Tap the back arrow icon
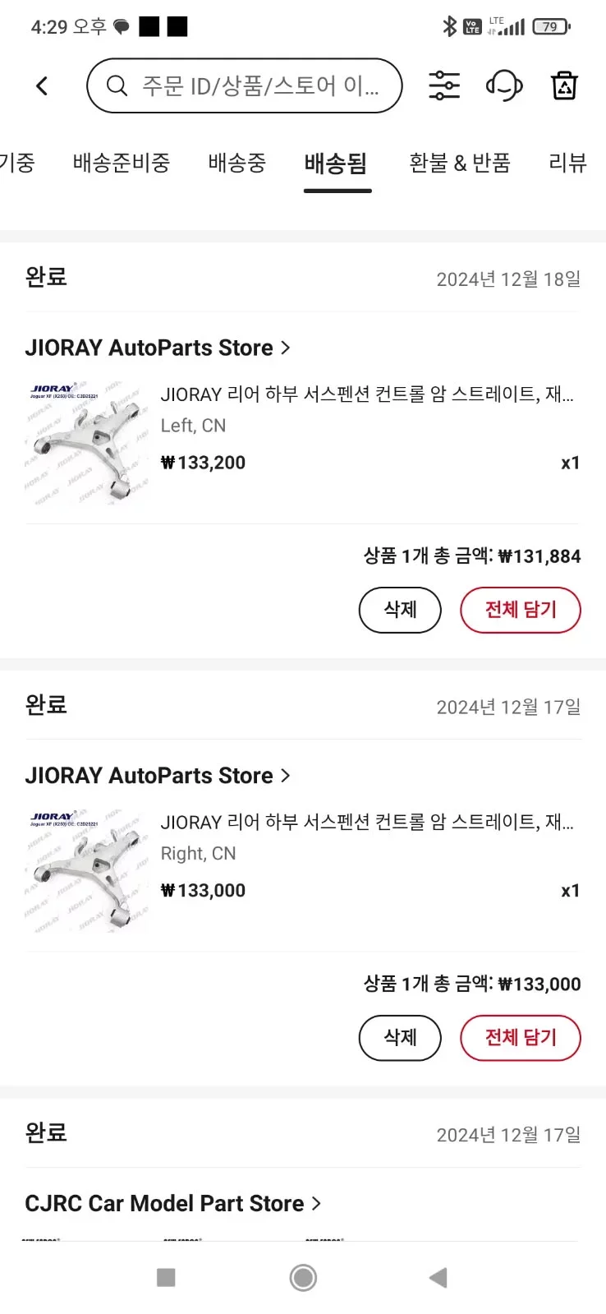This screenshot has height=1314, width=606. pyautogui.click(x=43, y=85)
